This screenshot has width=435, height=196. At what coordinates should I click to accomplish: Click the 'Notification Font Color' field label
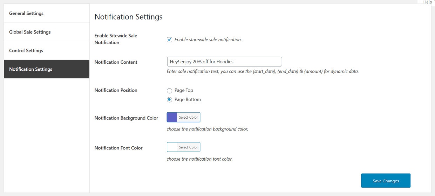point(118,148)
